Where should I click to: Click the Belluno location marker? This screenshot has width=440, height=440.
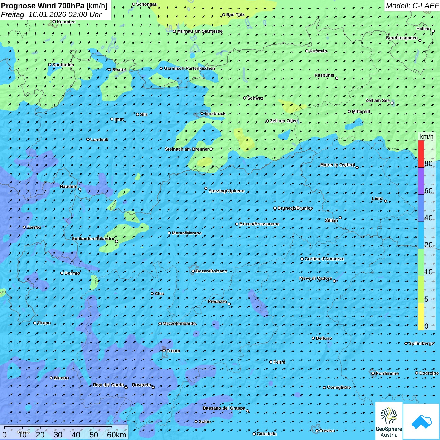(313, 338)
